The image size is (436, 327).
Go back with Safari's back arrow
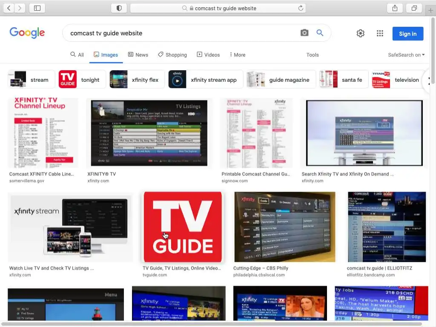pyautogui.click(x=9, y=8)
